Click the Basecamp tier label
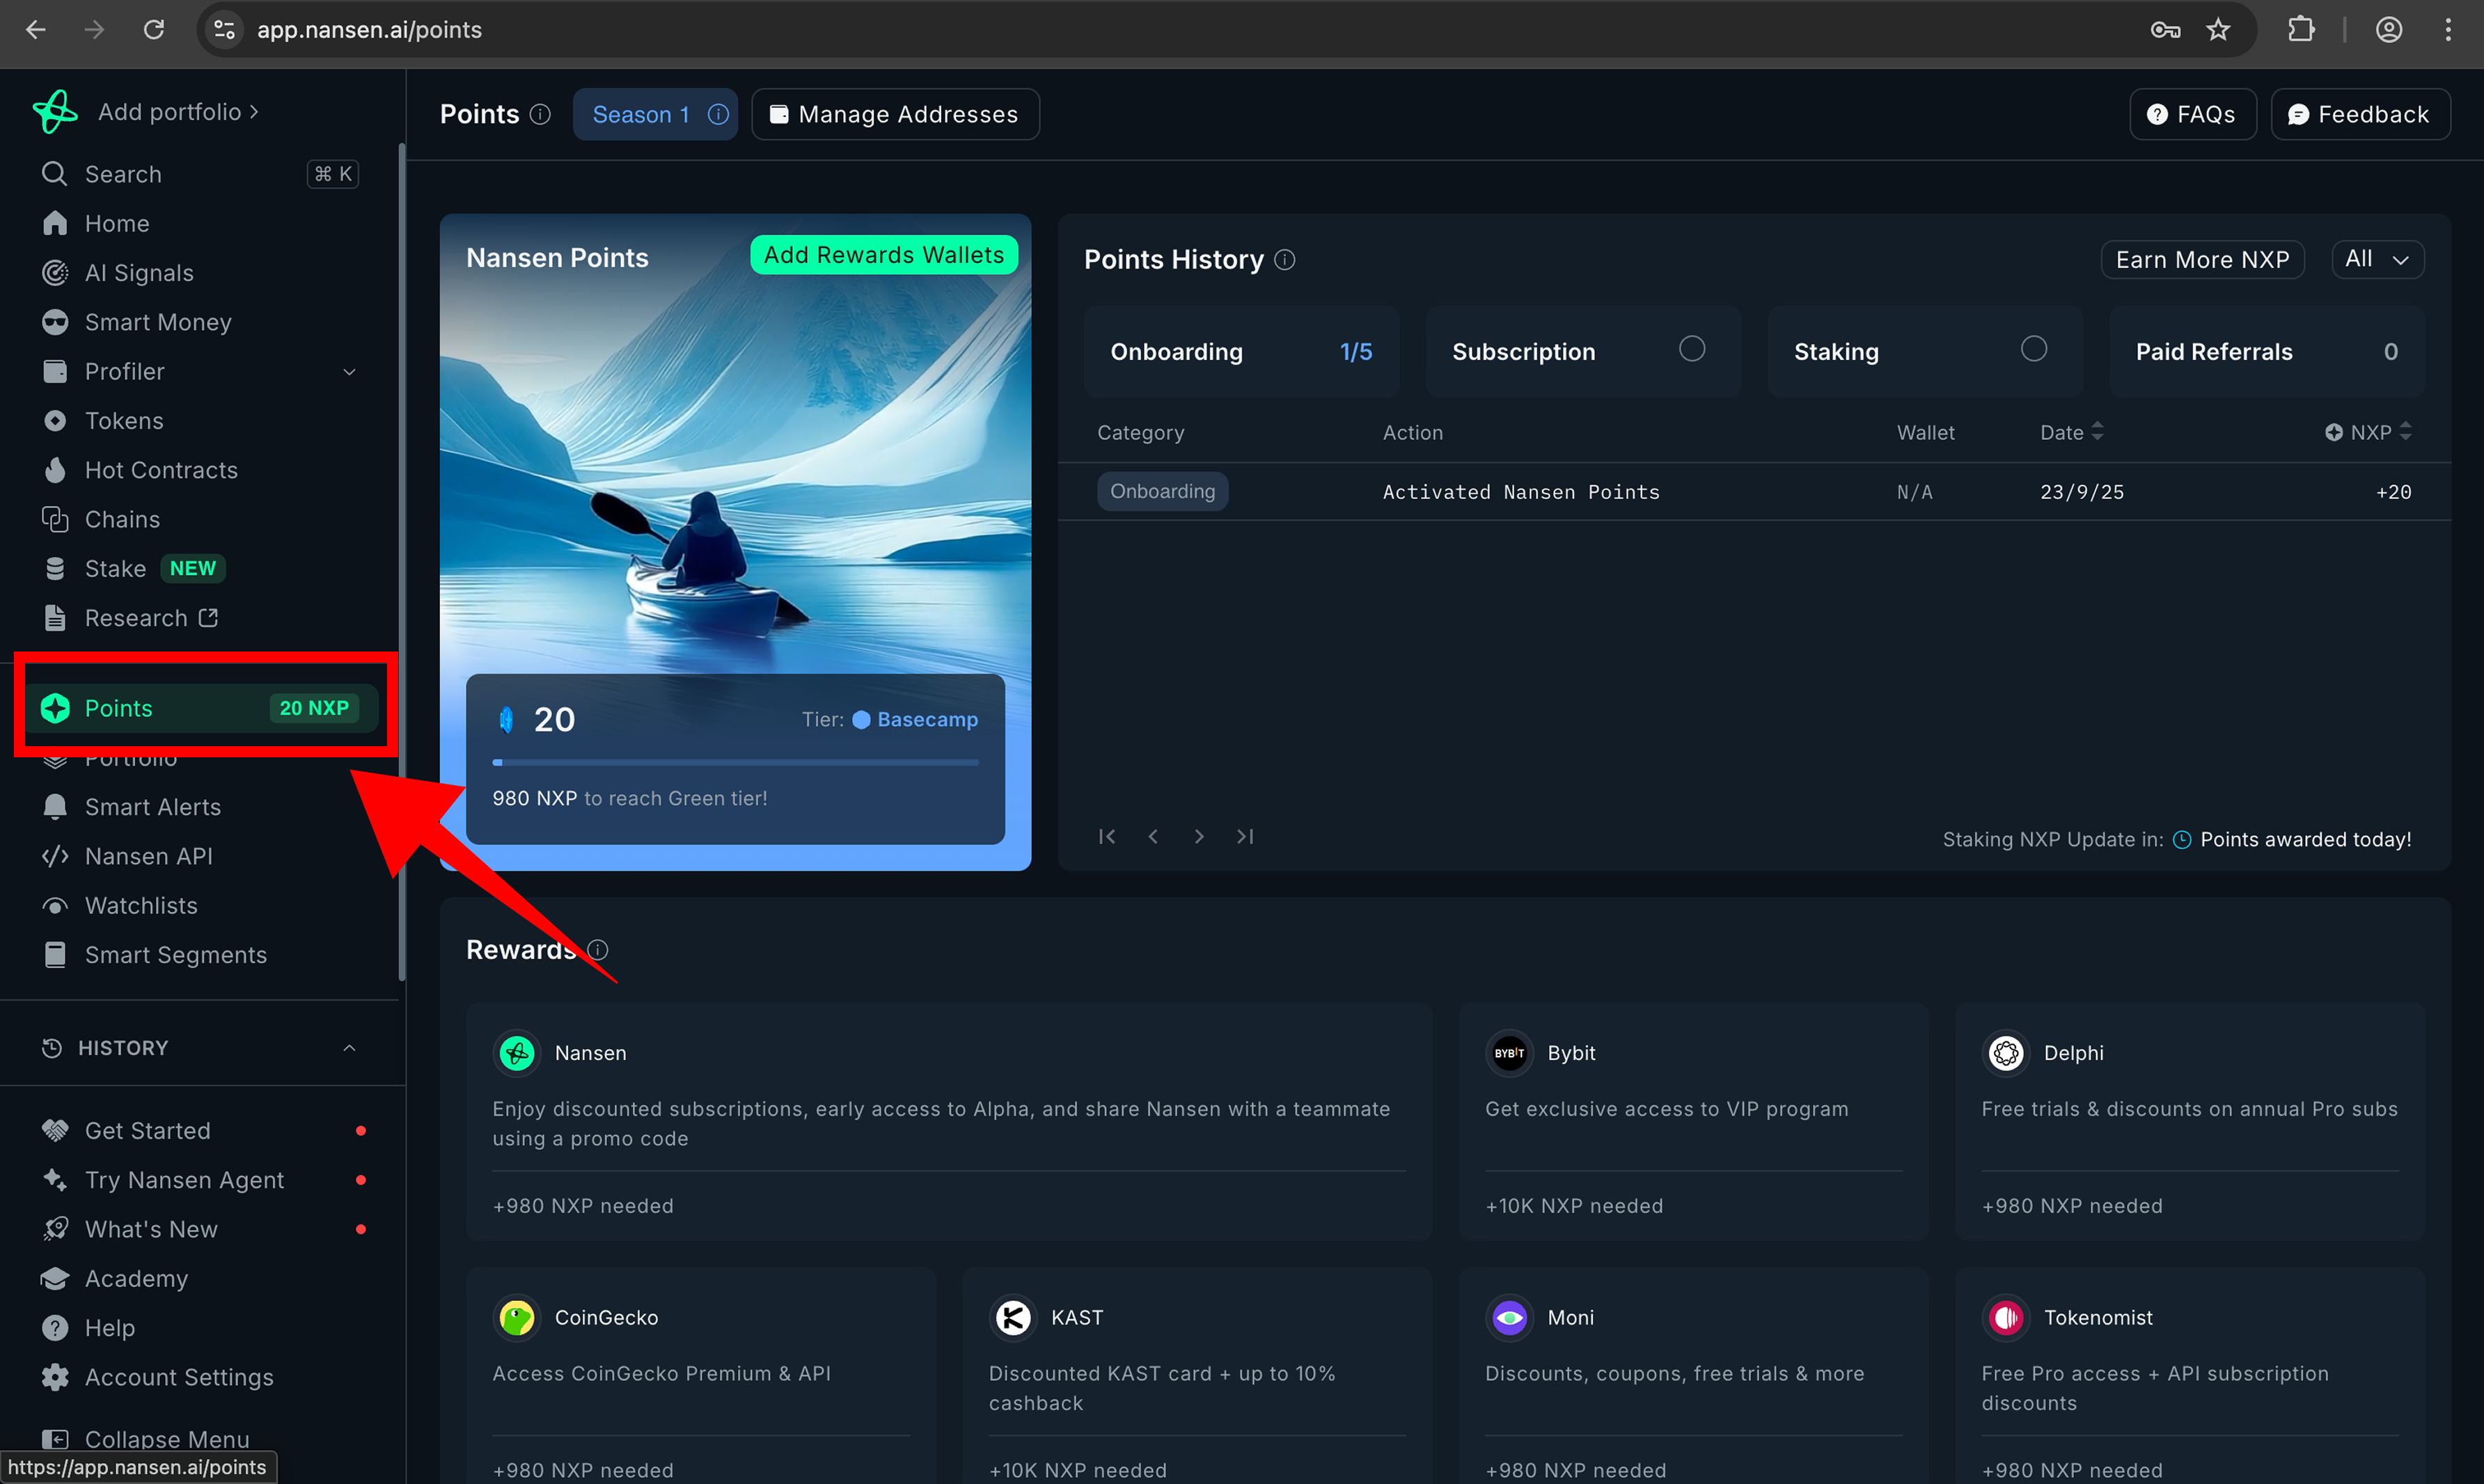The height and width of the screenshot is (1484, 2484). pos(915,720)
